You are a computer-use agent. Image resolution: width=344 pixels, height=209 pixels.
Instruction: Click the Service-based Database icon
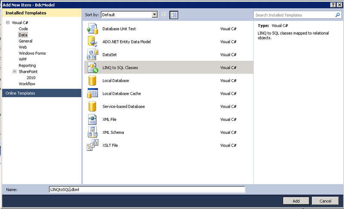pyautogui.click(x=92, y=106)
